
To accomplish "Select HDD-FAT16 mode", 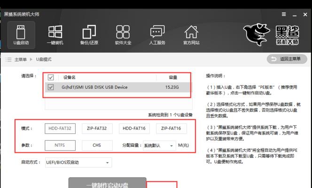I will pos(134,128).
